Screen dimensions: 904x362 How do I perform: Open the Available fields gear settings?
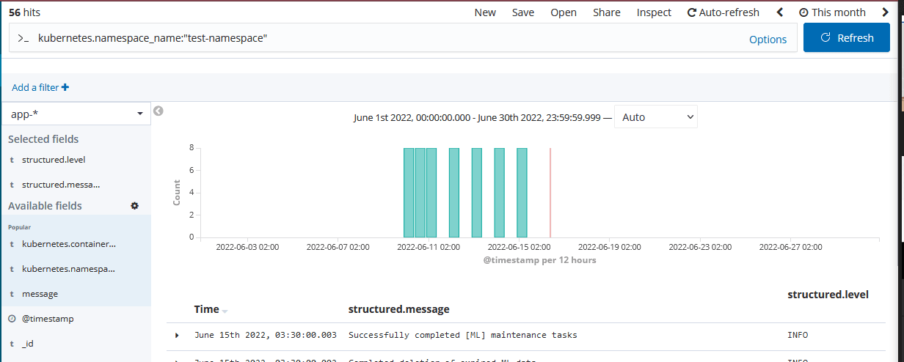pyautogui.click(x=134, y=206)
